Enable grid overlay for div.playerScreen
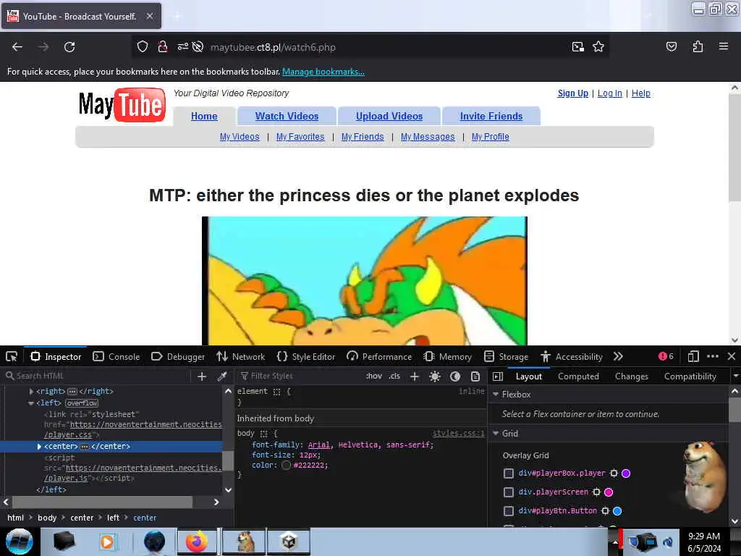 coord(509,492)
